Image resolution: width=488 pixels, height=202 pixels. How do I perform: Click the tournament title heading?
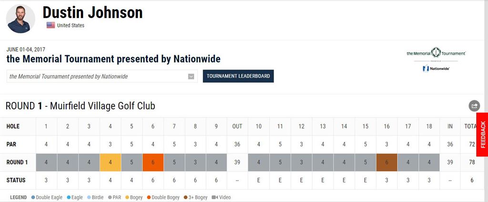(113, 59)
